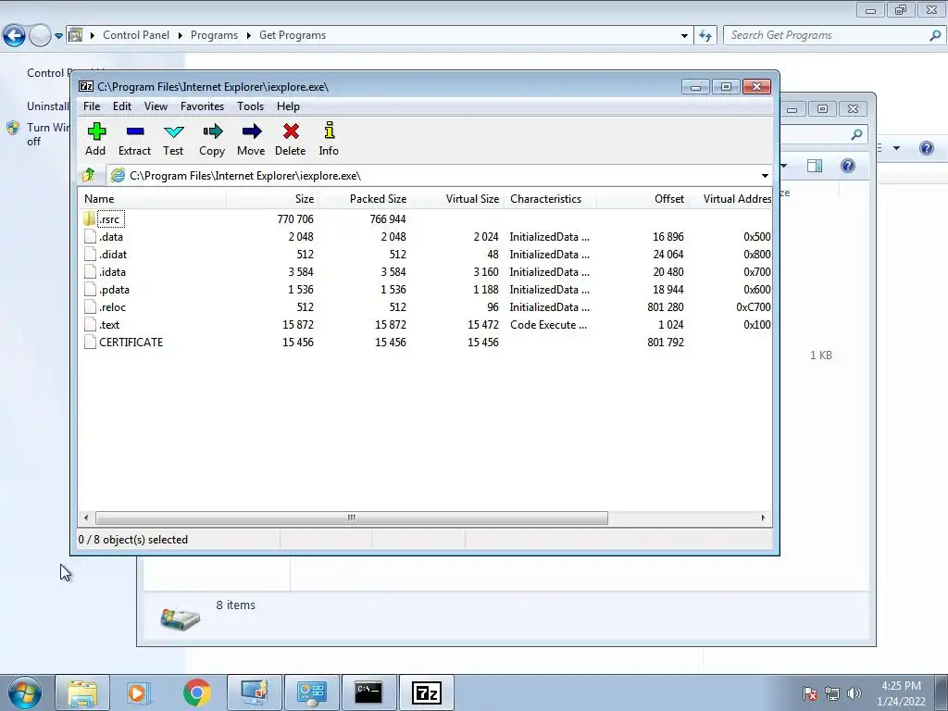Open the Info properties icon
The height and width of the screenshot is (711, 948).
tap(329, 131)
